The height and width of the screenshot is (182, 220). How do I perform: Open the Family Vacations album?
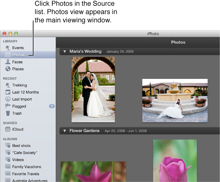click(28, 167)
